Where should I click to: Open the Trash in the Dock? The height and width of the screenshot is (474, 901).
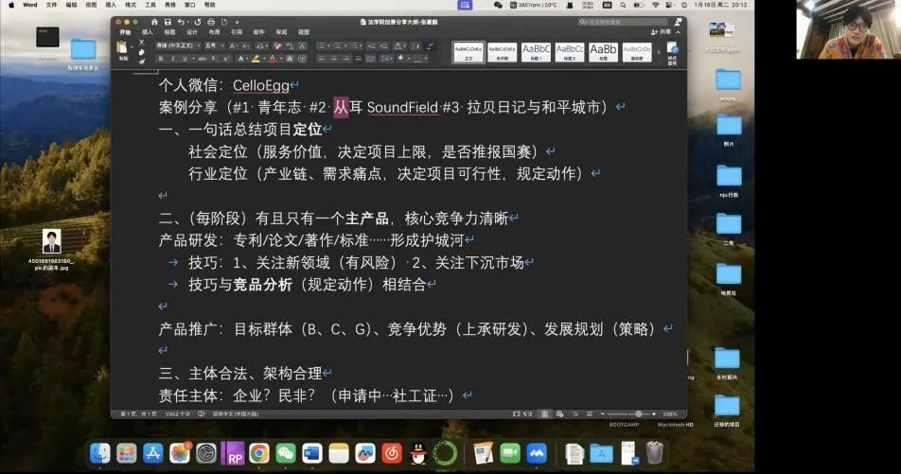click(x=654, y=453)
